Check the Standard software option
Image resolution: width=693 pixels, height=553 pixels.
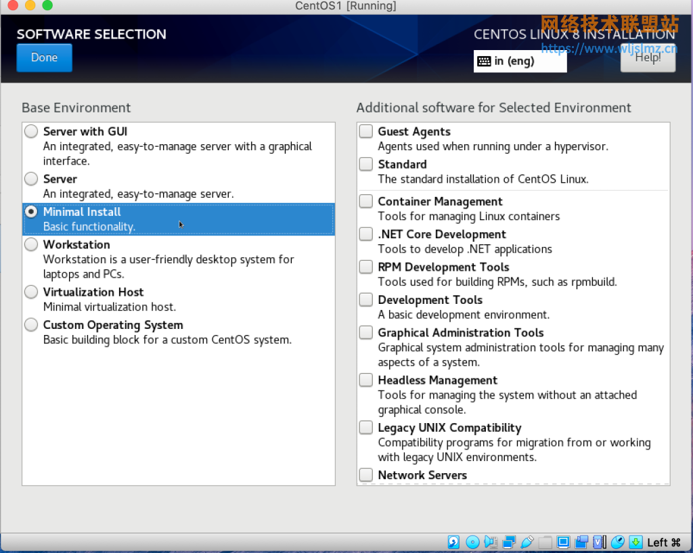[365, 164]
